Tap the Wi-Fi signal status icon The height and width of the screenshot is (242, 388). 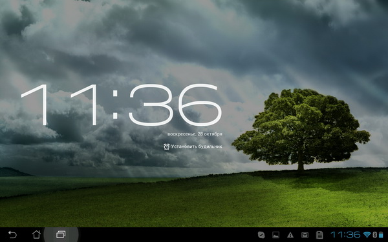[367, 235]
